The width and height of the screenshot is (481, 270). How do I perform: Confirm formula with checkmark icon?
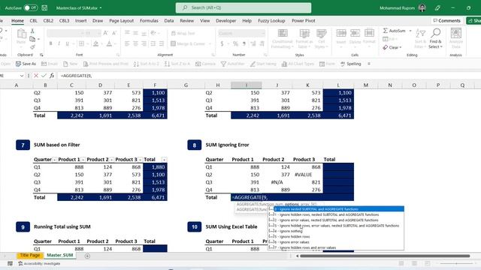44,75
